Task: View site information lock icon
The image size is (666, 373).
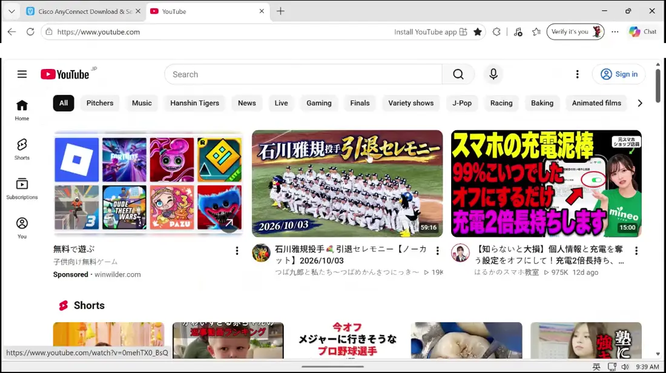Action: pos(49,32)
